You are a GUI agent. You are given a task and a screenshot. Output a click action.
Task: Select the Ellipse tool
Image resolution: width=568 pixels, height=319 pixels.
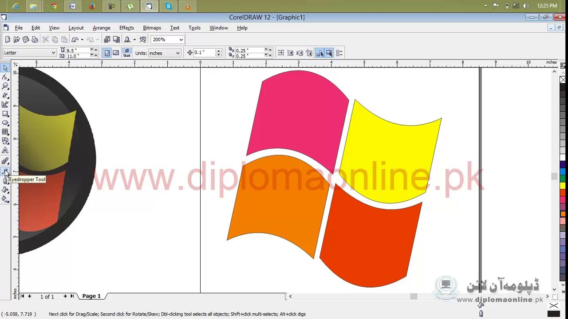5,123
